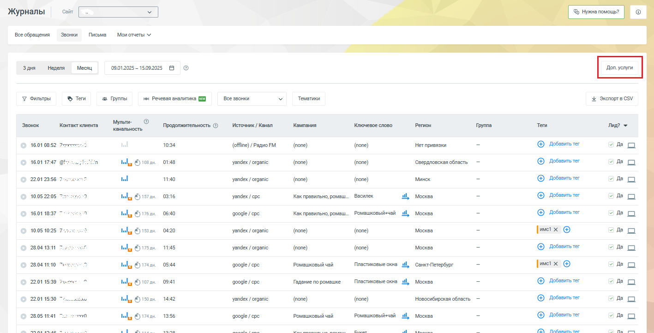Click Добавить тег link in 22.01 15:30 row
Viewport: 654px width, 333px height.
pyautogui.click(x=564, y=297)
